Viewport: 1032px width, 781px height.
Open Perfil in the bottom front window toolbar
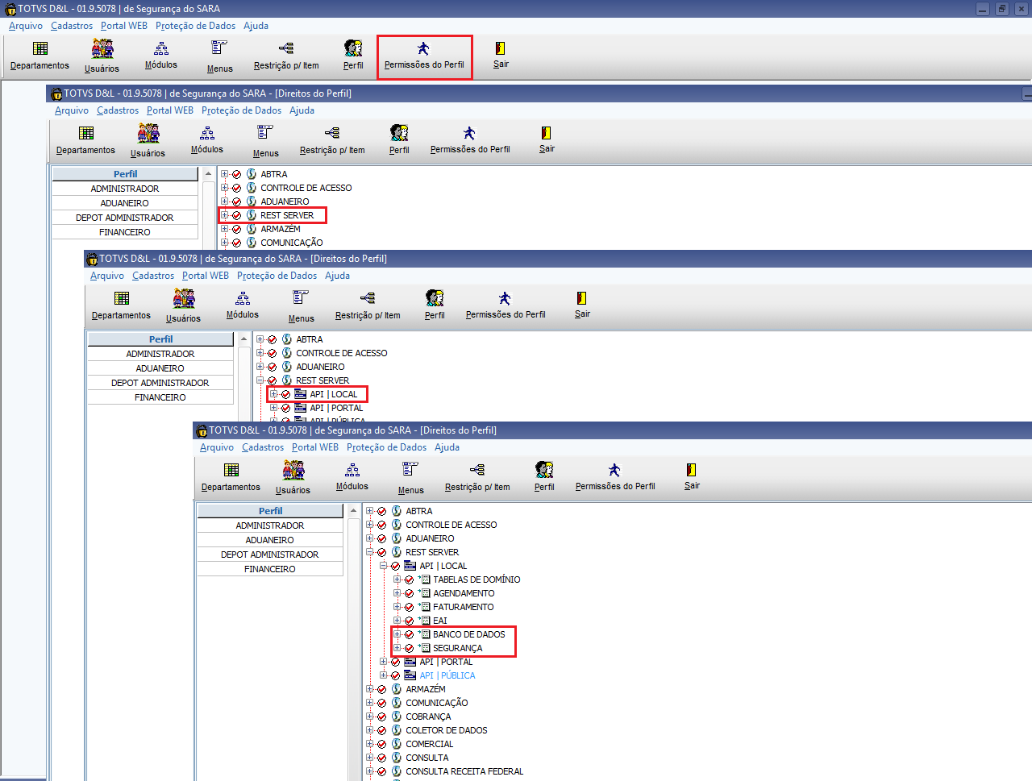tap(544, 477)
